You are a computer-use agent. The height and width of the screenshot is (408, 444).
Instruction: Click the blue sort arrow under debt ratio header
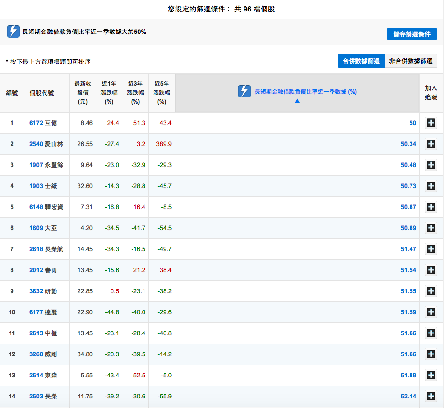pos(297,101)
